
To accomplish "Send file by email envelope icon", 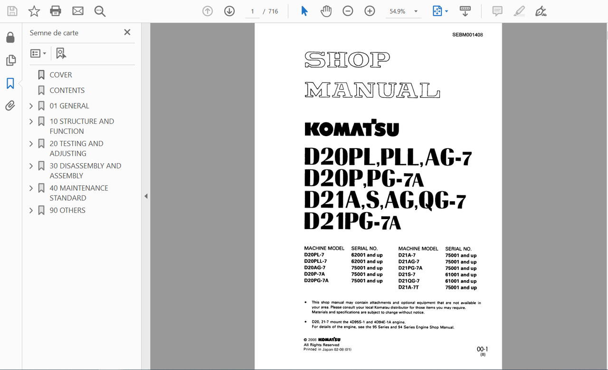I will pyautogui.click(x=77, y=11).
